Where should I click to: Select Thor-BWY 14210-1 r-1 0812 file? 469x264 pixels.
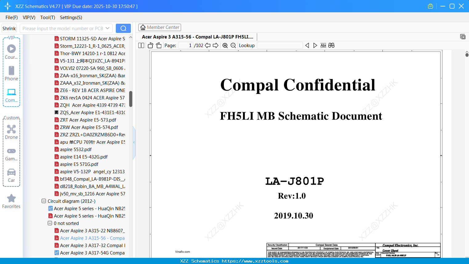pyautogui.click(x=92, y=54)
